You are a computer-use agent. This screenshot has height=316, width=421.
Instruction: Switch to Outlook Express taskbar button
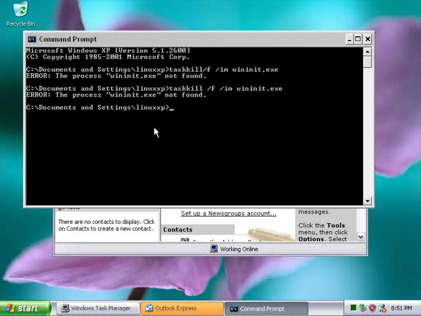[x=182, y=308]
